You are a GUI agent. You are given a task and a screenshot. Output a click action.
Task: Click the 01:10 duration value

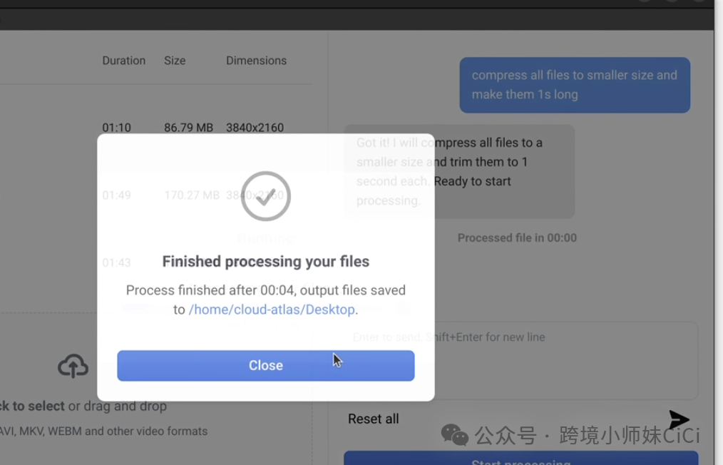point(116,128)
